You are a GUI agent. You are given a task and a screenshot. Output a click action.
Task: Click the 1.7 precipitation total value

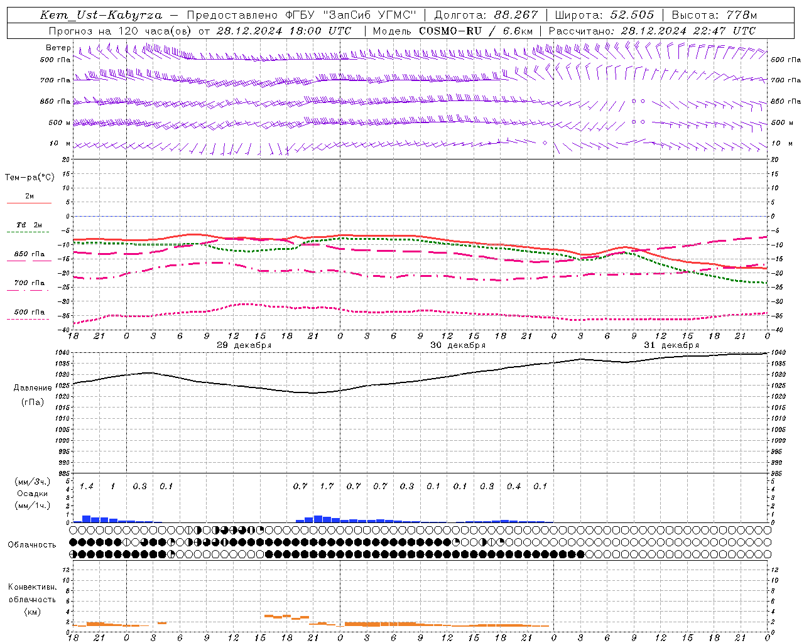(x=327, y=487)
